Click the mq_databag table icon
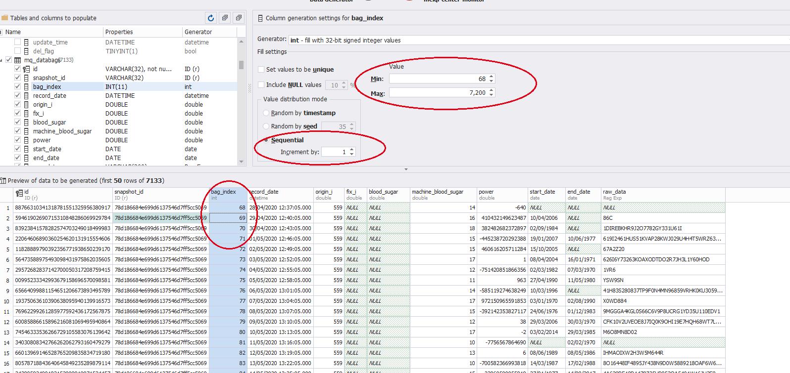790x373 pixels. 17,60
